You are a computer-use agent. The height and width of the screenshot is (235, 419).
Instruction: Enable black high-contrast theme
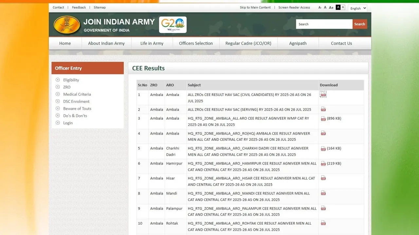(338, 7)
